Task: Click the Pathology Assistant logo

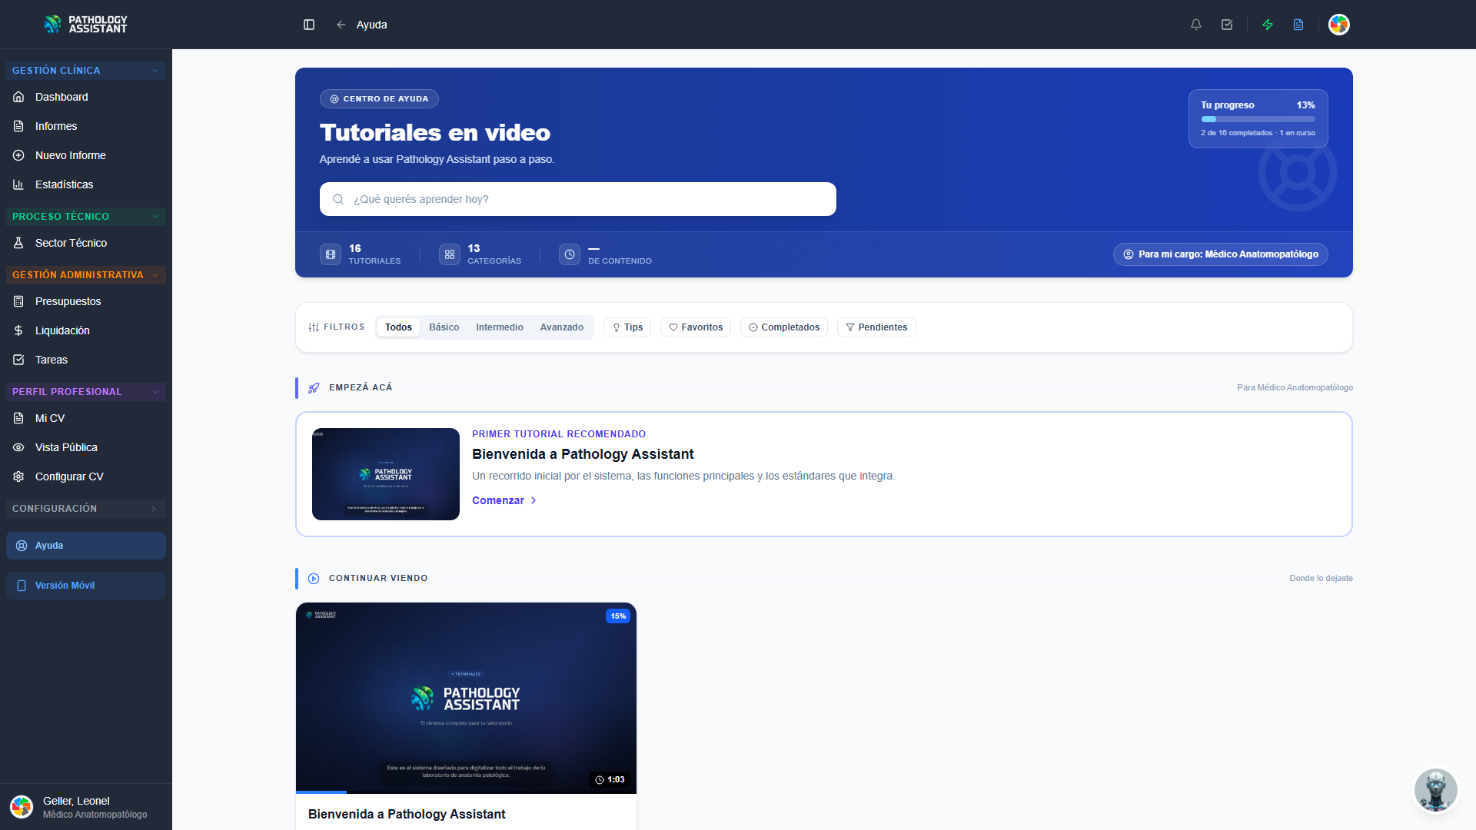Action: (85, 25)
